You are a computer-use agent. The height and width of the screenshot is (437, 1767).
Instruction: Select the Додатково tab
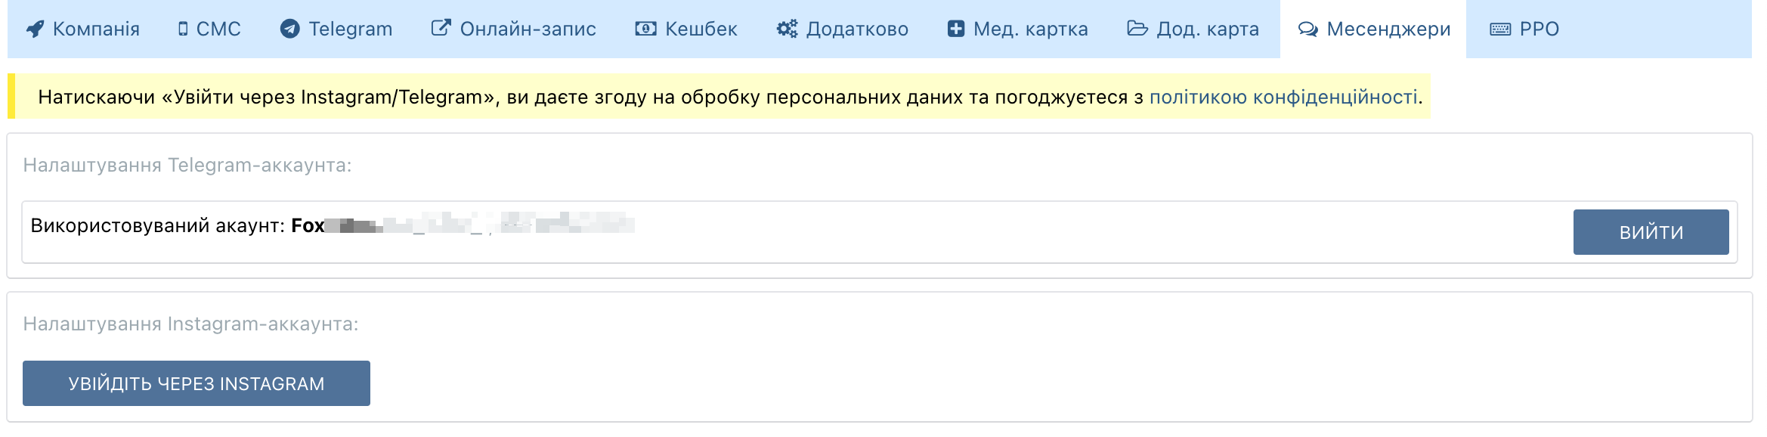click(x=857, y=29)
